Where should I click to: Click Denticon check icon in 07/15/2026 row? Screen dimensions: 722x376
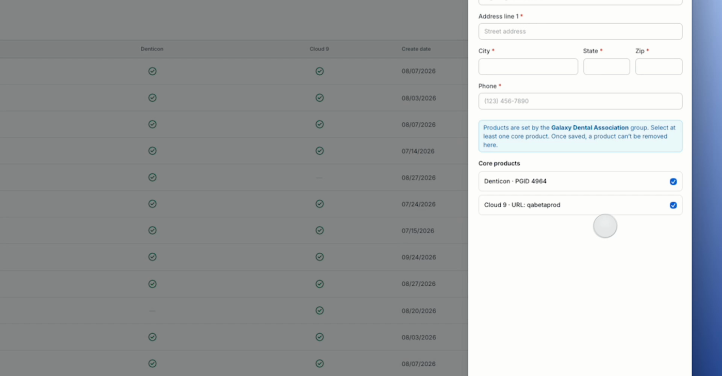tap(152, 230)
